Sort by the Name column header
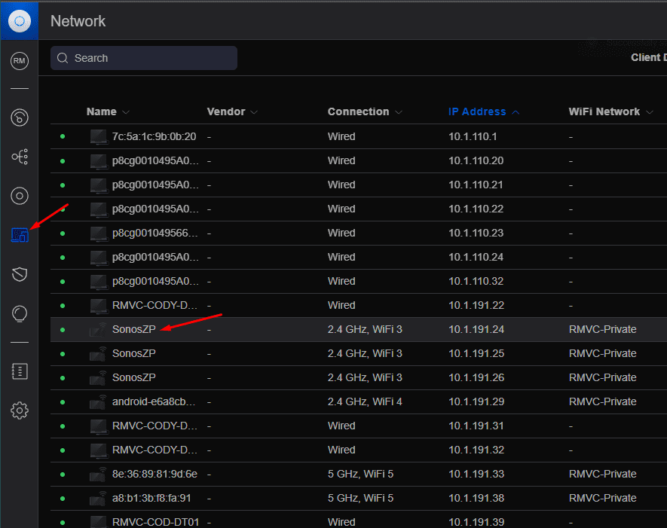Image resolution: width=667 pixels, height=528 pixels. click(108, 111)
